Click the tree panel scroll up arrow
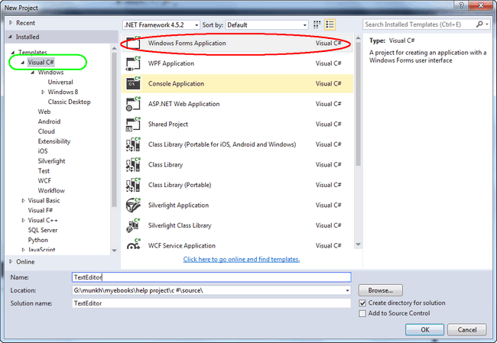This screenshot has width=497, height=343. pos(115,48)
